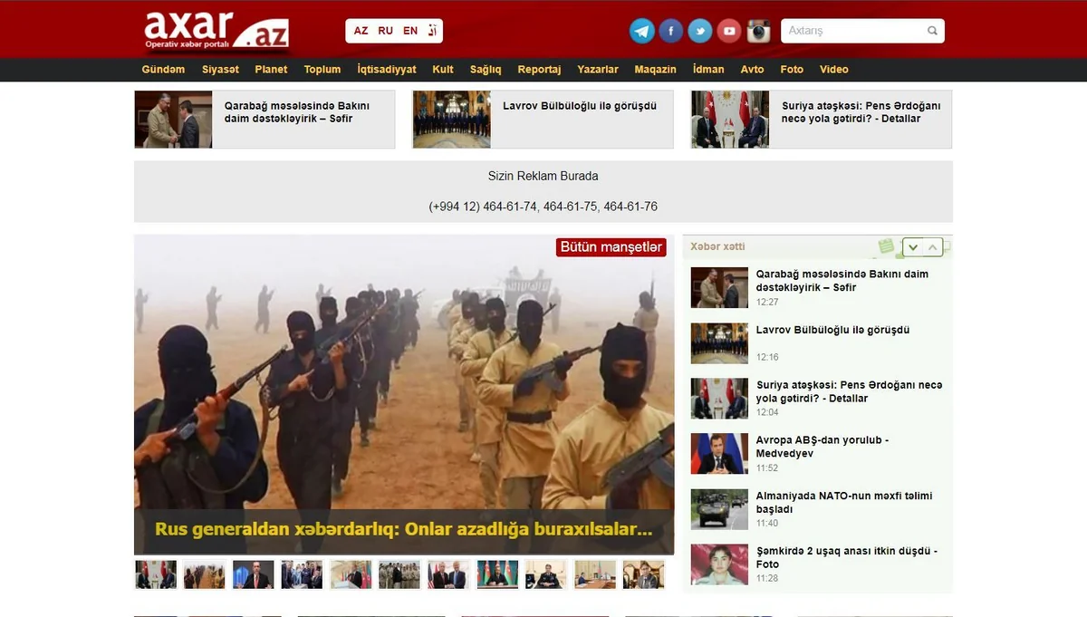1087x617 pixels.
Task: Open the Telegram channel icon
Action: coord(642,31)
